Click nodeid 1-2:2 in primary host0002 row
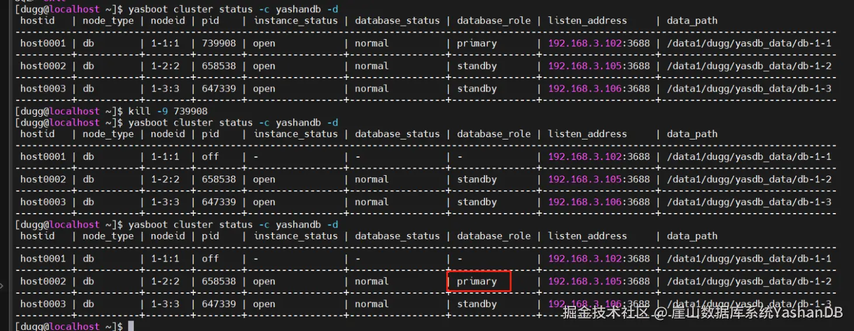The width and height of the screenshot is (854, 331). tap(165, 281)
